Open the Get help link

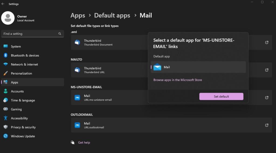click(84, 143)
